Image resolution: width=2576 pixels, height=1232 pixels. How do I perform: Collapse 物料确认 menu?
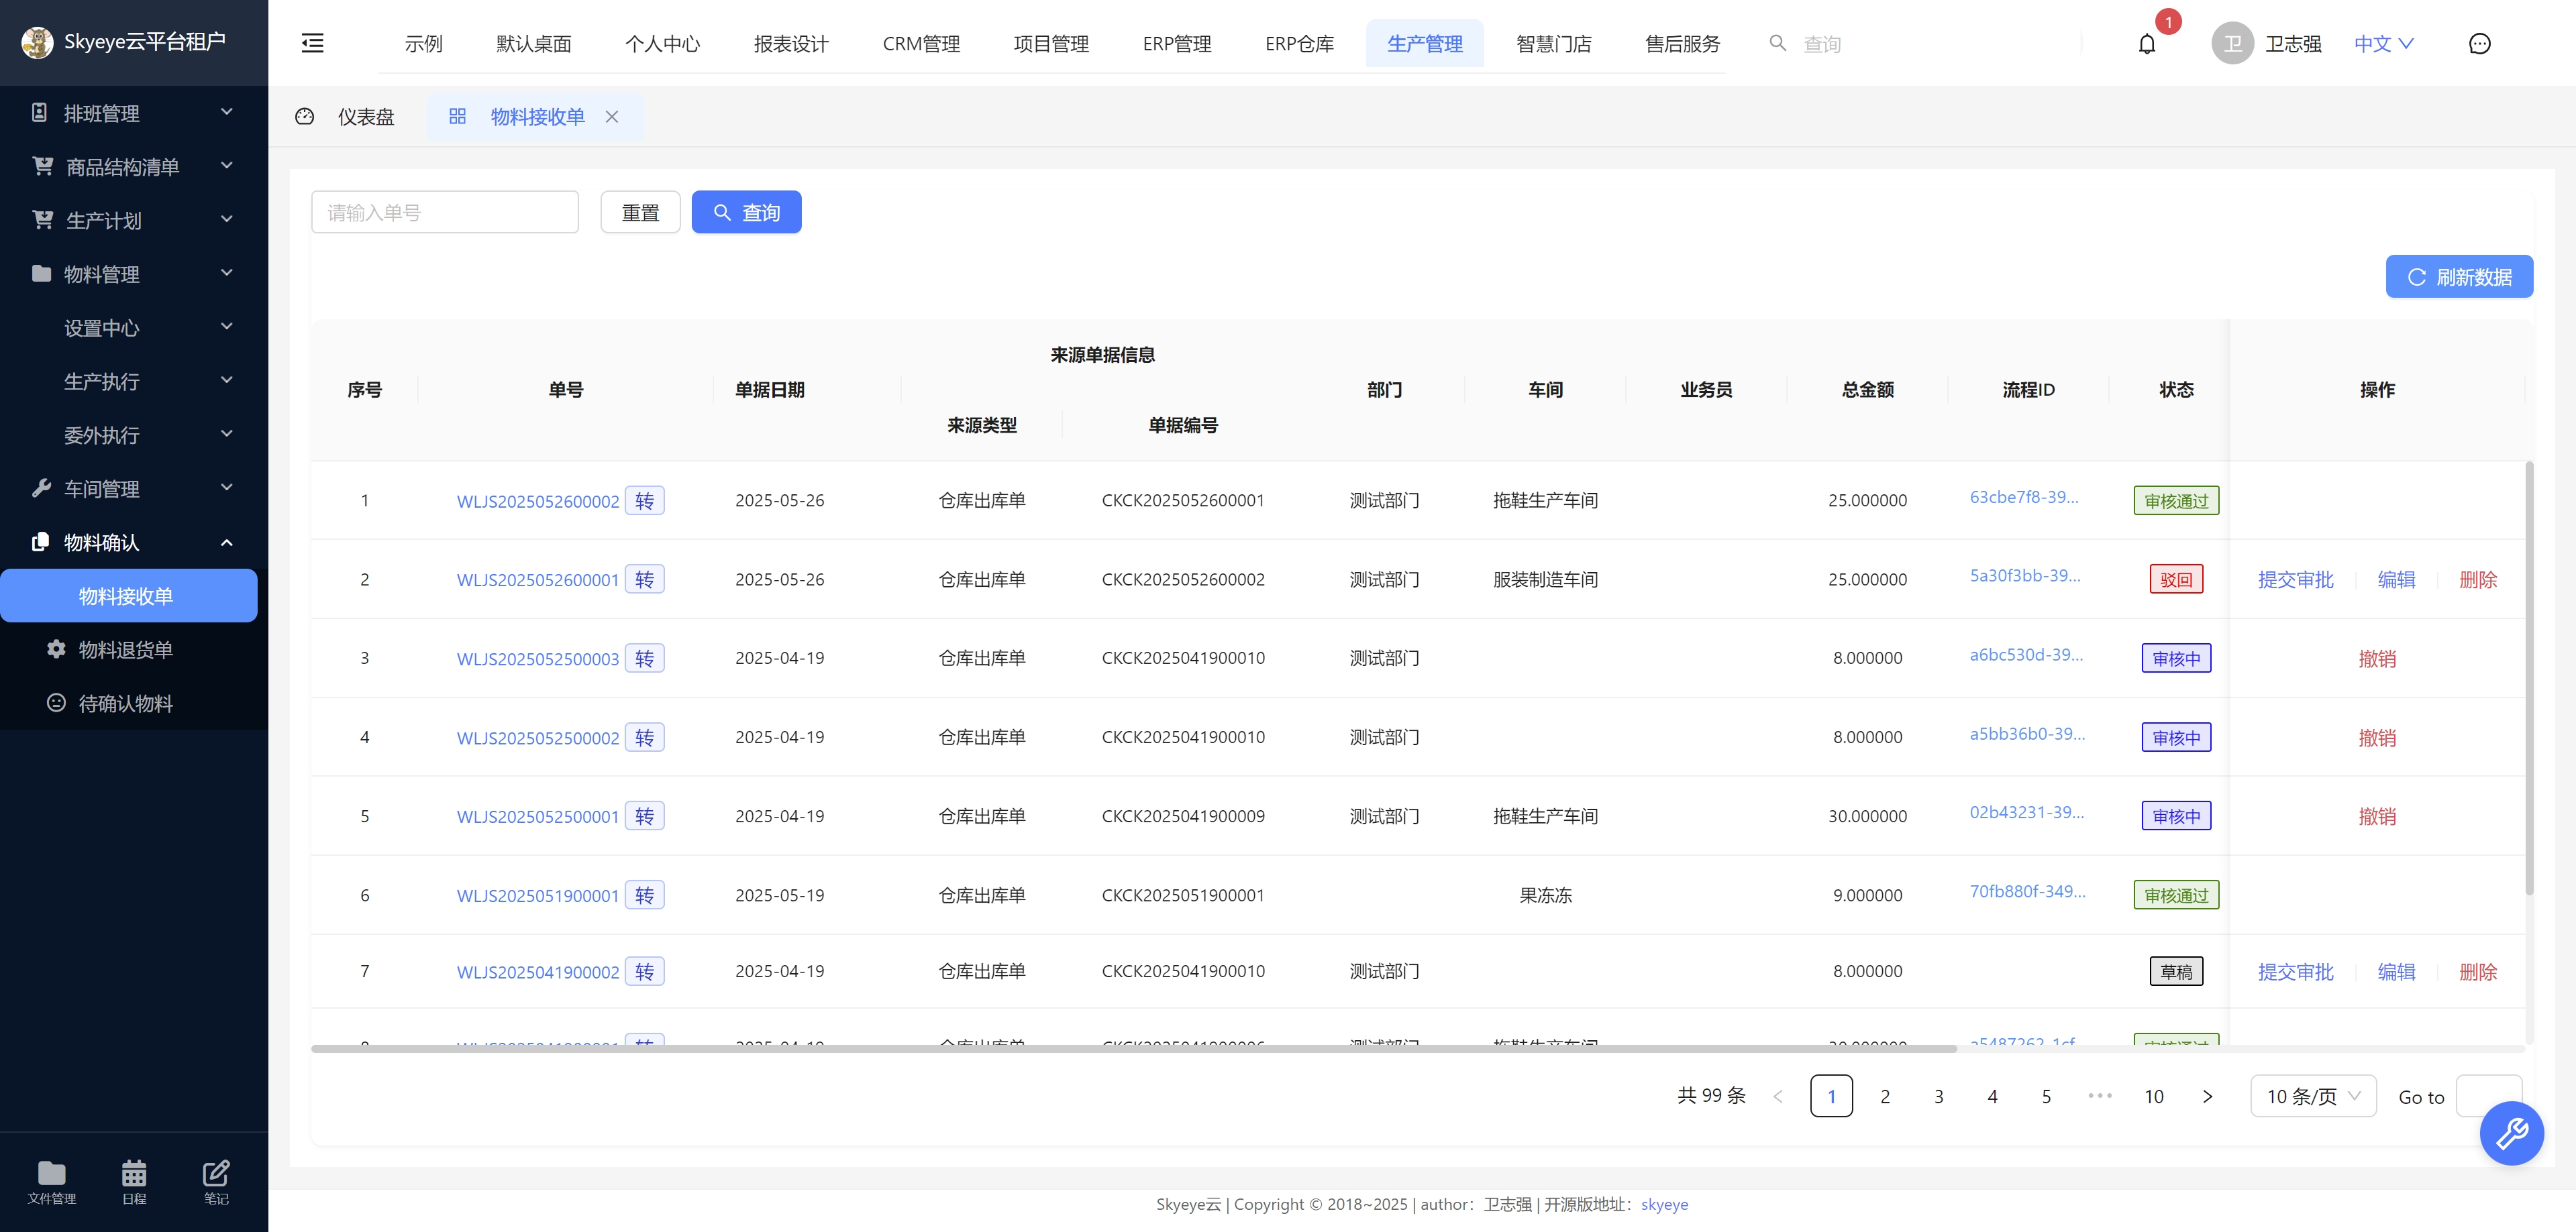point(134,543)
